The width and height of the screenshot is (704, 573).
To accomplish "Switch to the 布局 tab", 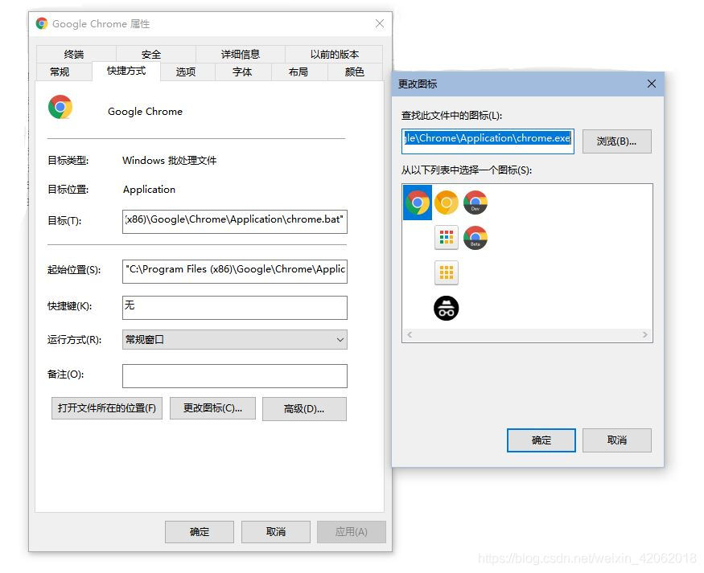I will click(x=298, y=72).
